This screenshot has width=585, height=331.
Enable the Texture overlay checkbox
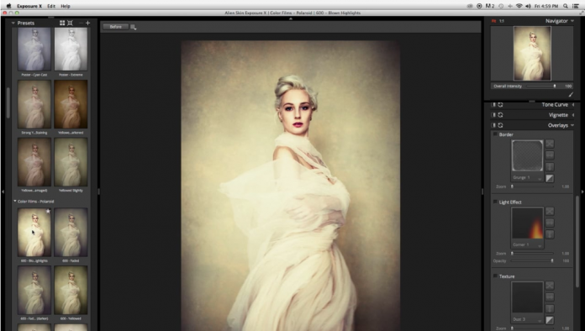495,276
